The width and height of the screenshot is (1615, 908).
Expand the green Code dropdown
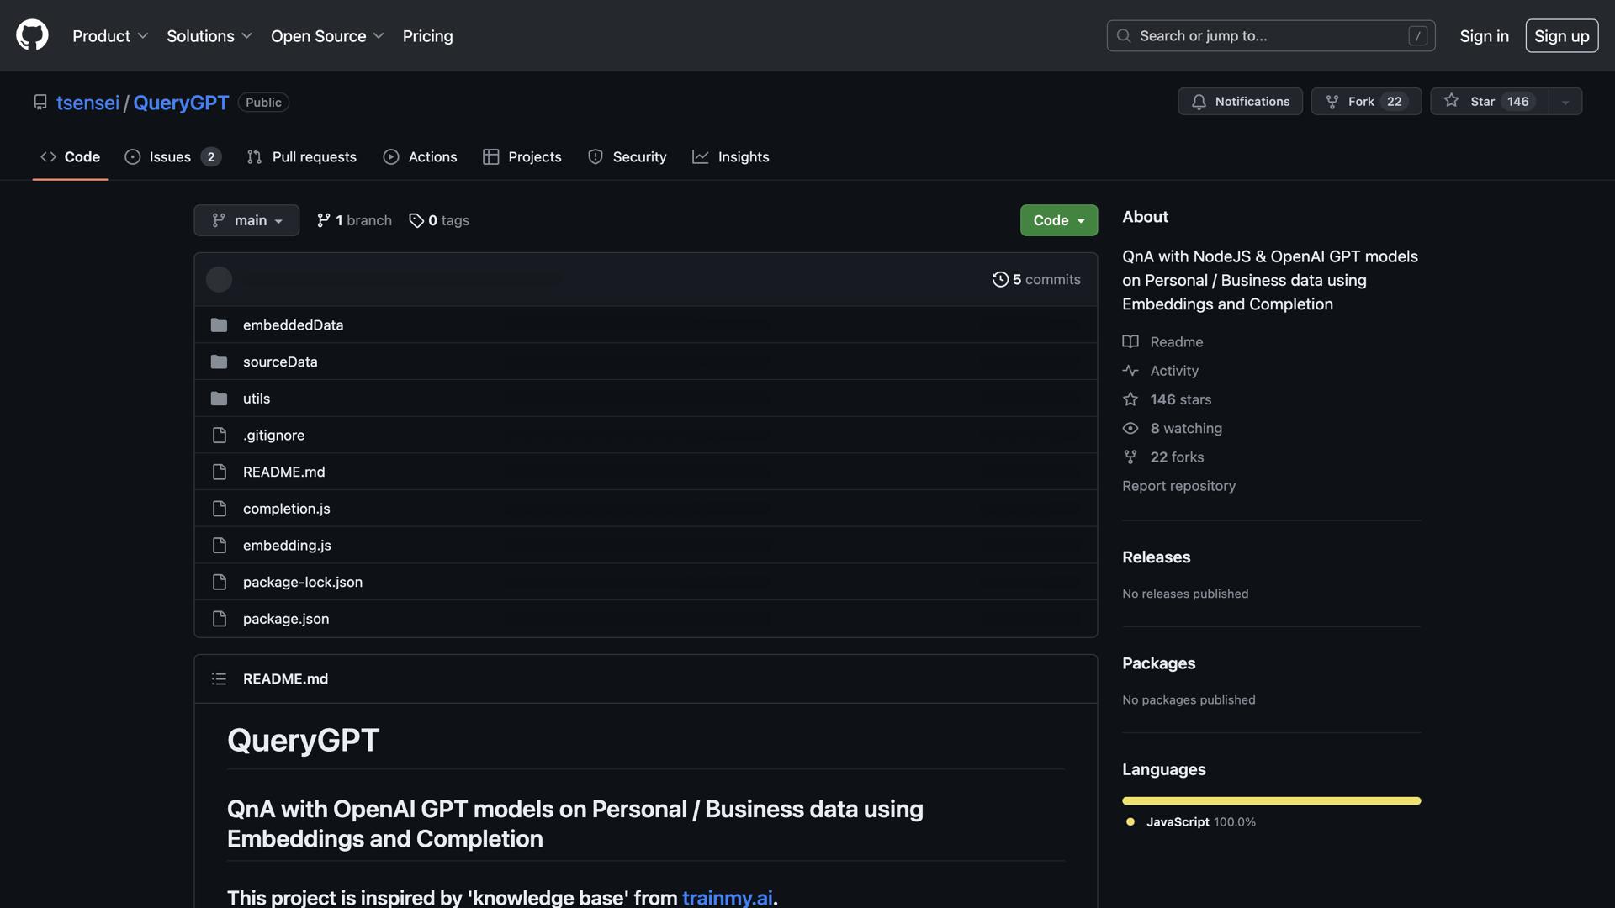coord(1058,220)
